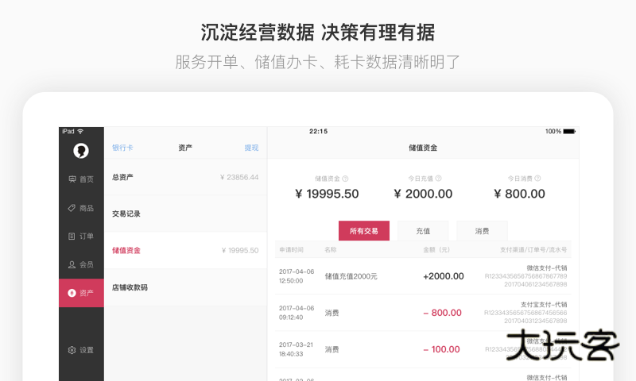This screenshot has width=636, height=381.
Task: Click help icon beside 储值资金 label
Action: 345,179
